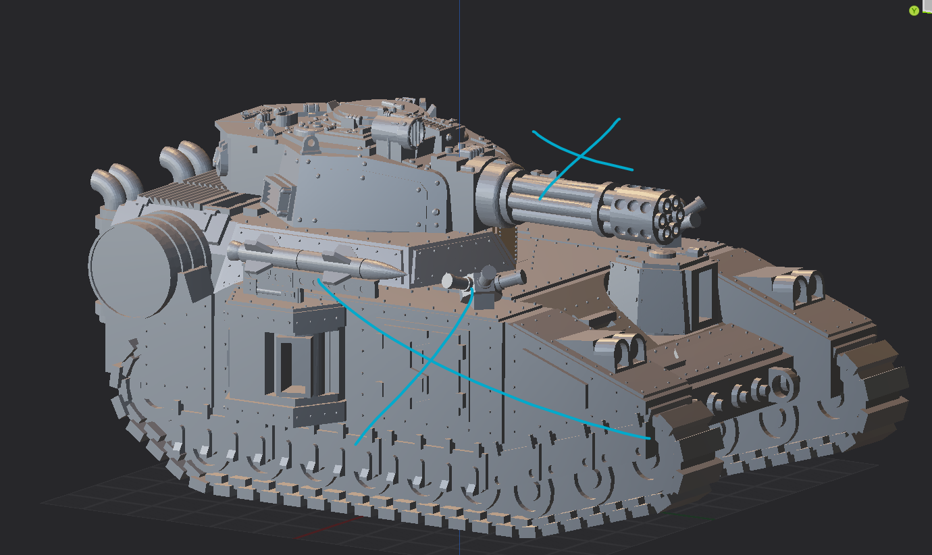Click the green Y axis gizmo marker
This screenshot has width=932, height=555.
pos(914,11)
